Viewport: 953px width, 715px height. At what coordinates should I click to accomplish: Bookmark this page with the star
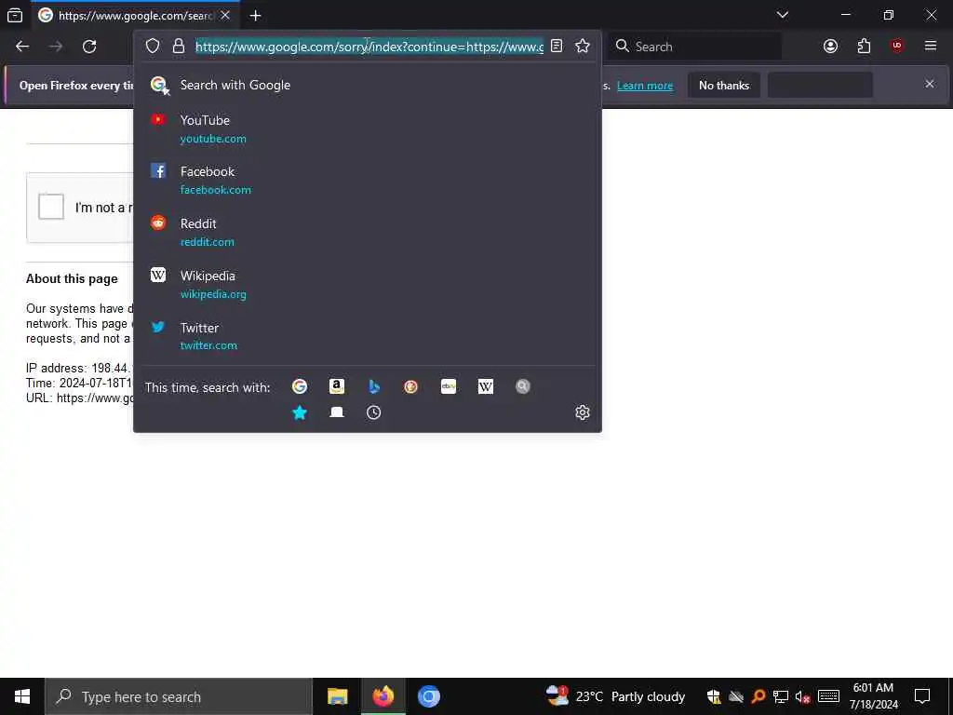(x=583, y=47)
